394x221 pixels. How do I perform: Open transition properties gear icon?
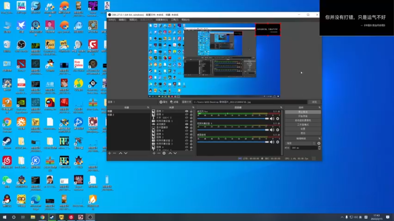(319, 143)
